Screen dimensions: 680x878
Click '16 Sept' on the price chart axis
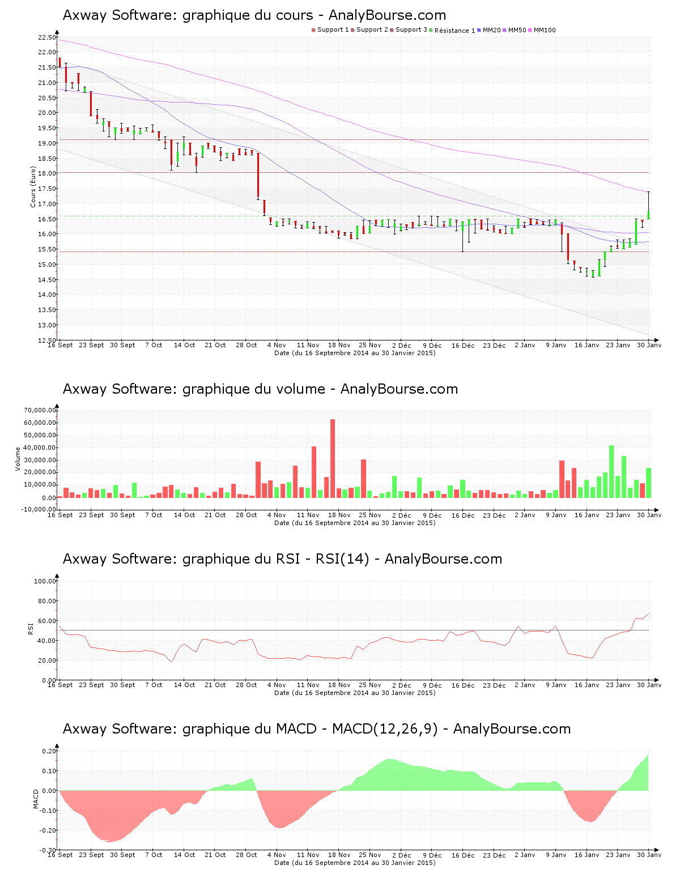click(x=60, y=345)
